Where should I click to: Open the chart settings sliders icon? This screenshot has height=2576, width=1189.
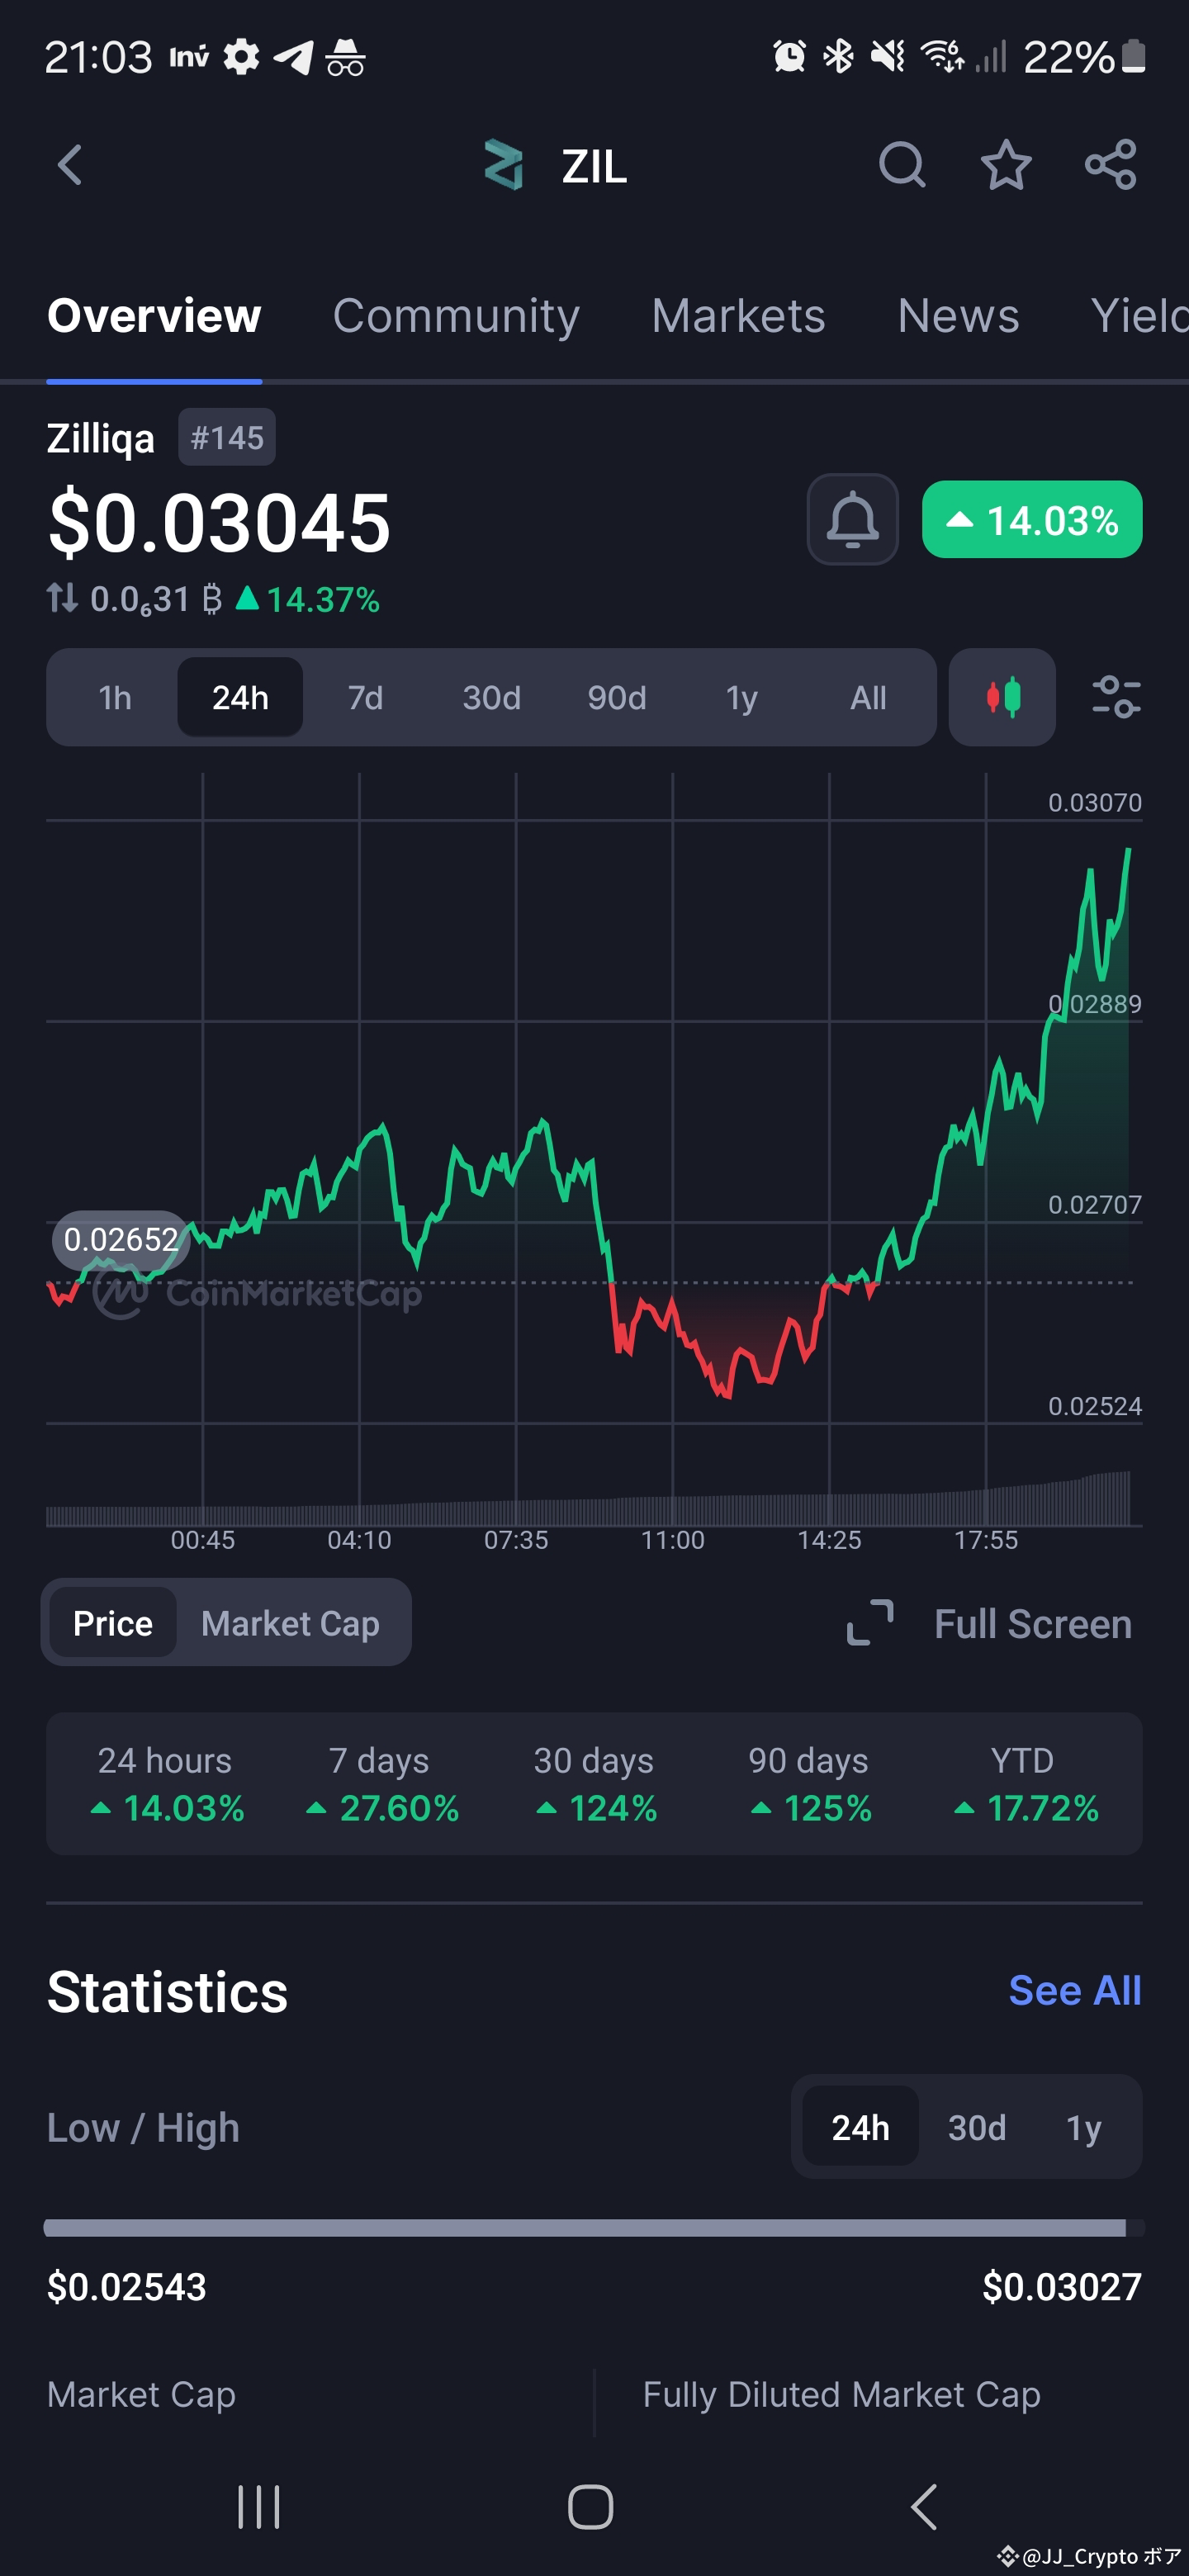pos(1116,697)
